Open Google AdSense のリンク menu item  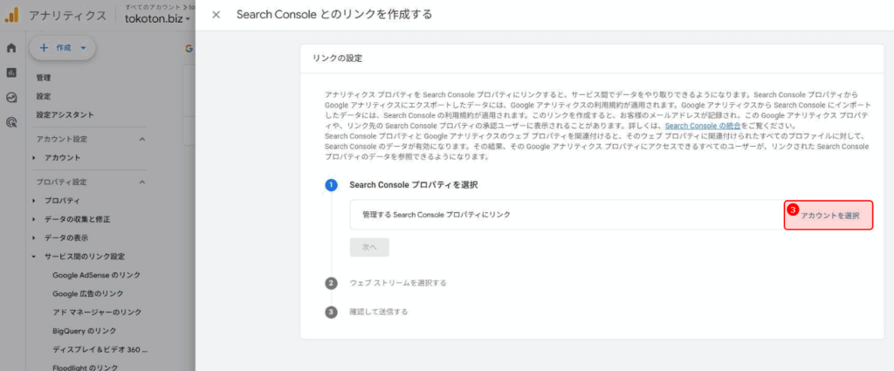pos(96,275)
